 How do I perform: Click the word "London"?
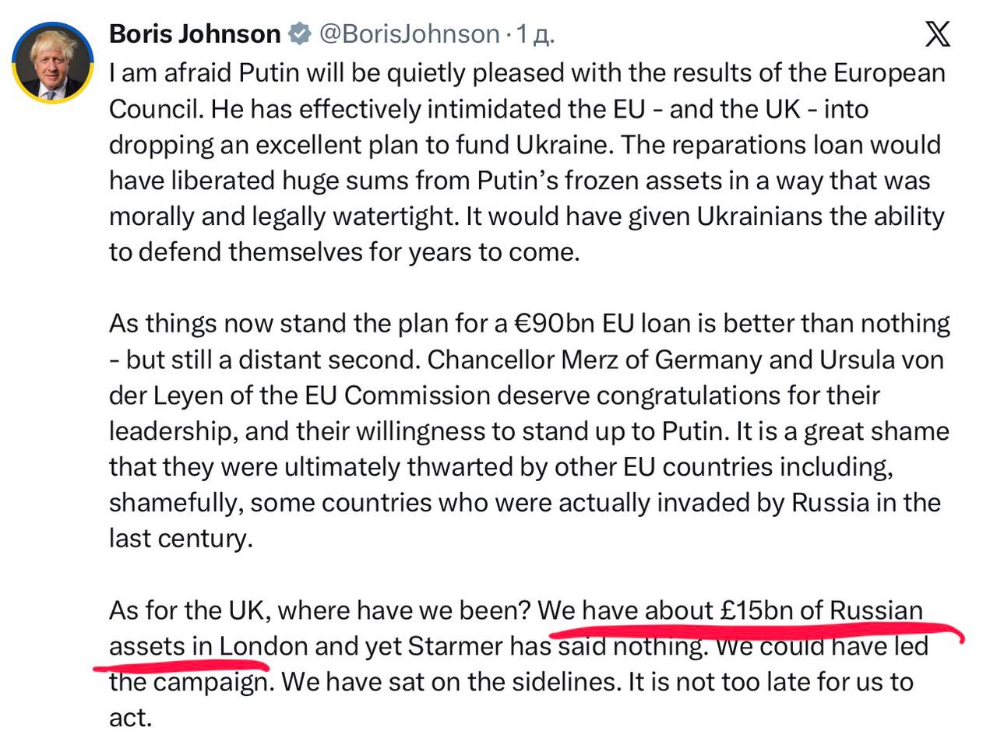(263, 646)
